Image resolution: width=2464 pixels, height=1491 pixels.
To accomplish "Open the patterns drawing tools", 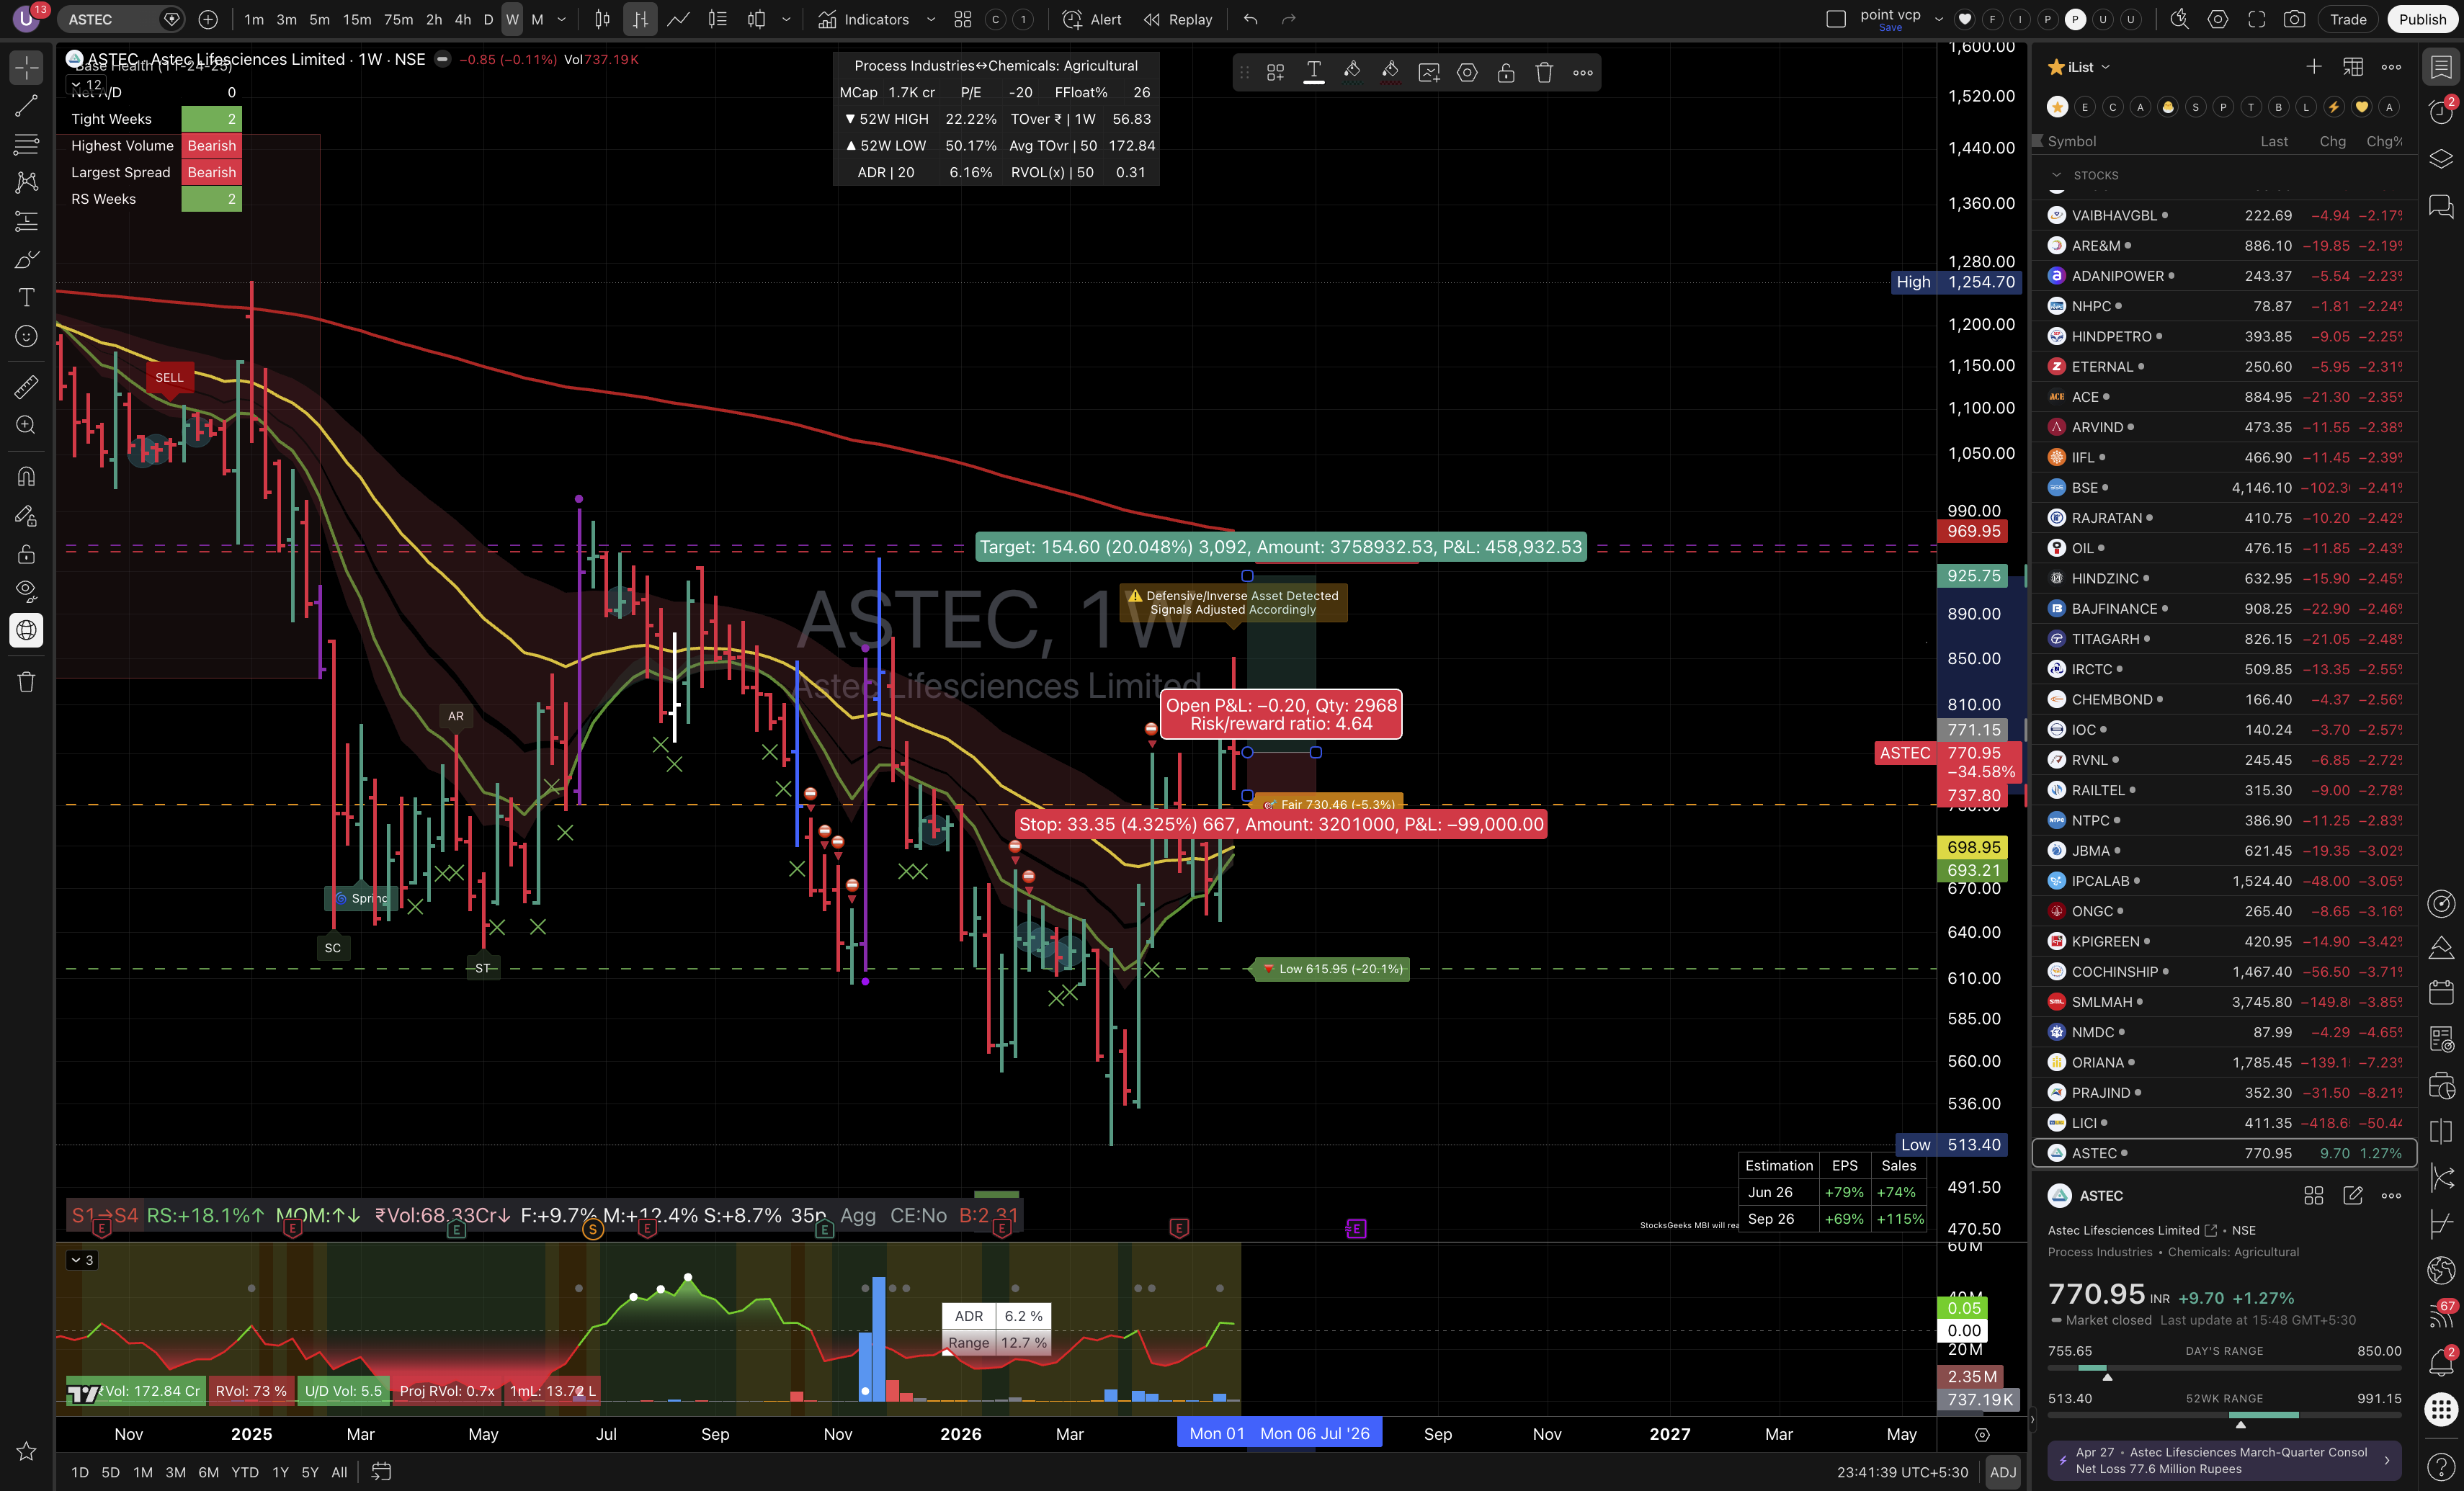I will coord(27,183).
